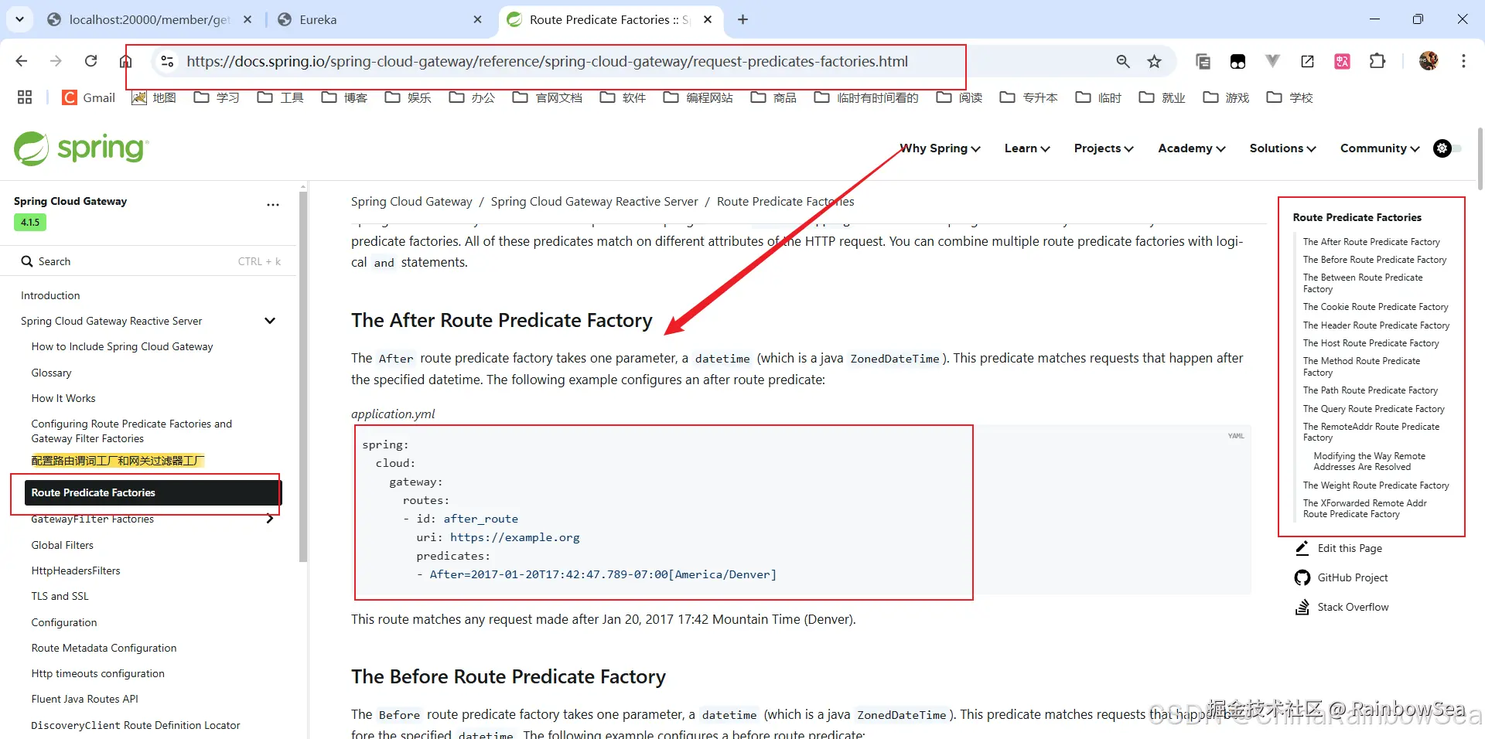
Task: Jump to The Path Route Predicate Factory
Action: click(x=1370, y=390)
